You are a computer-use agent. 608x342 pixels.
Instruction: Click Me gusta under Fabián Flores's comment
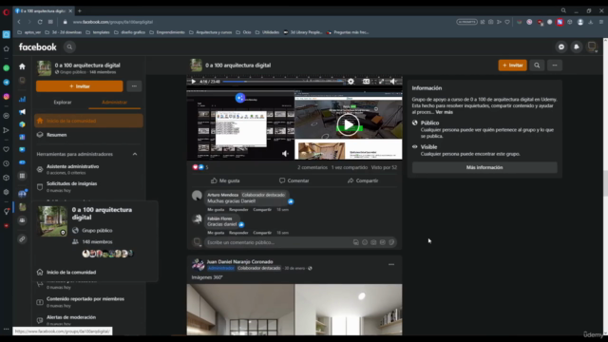[216, 233]
